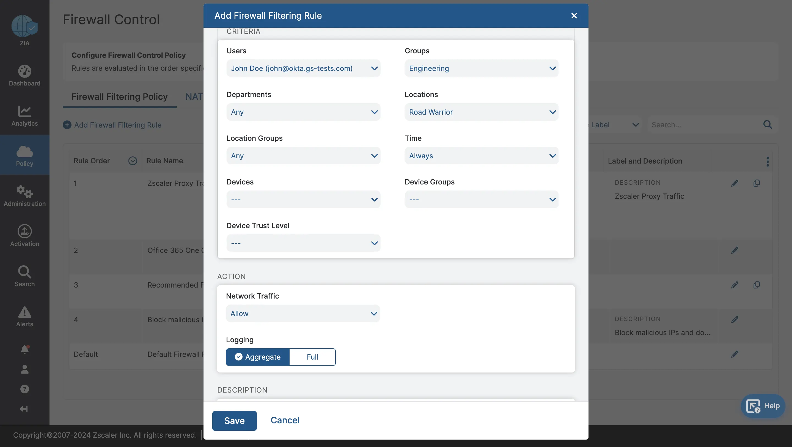Click the Cancel link

(285, 420)
